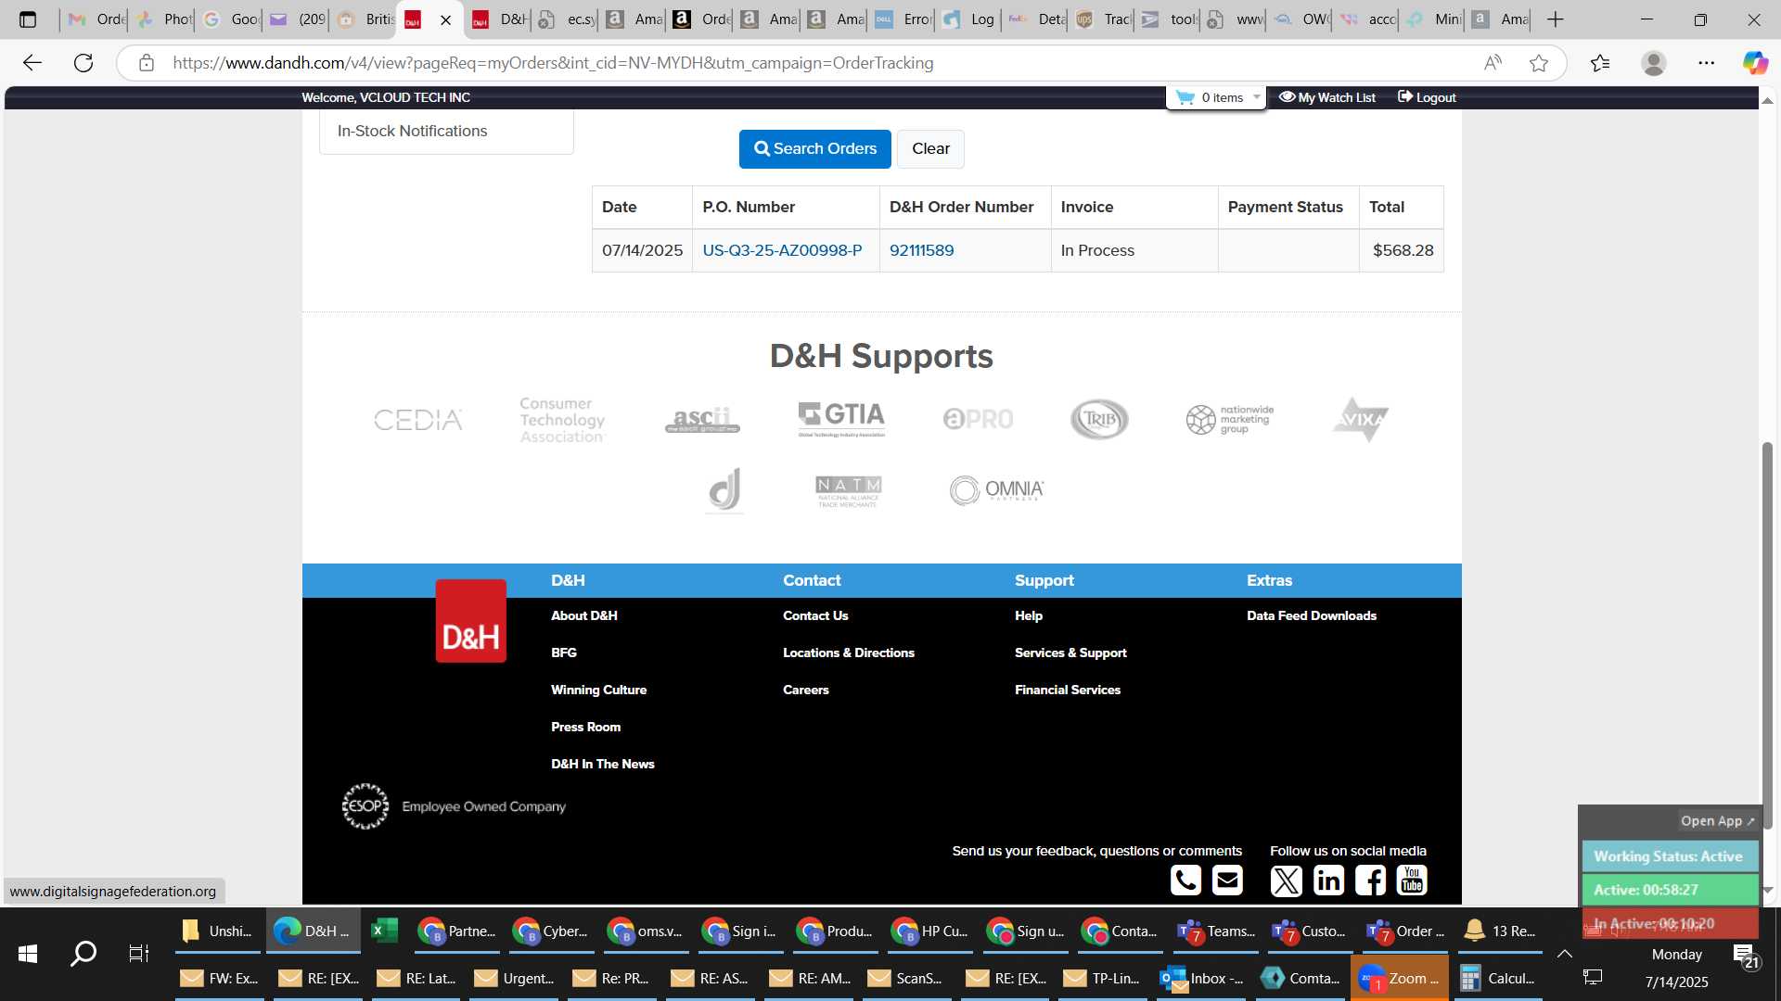The height and width of the screenshot is (1001, 1781).
Task: Open the LinkedIn social icon
Action: (1328, 880)
